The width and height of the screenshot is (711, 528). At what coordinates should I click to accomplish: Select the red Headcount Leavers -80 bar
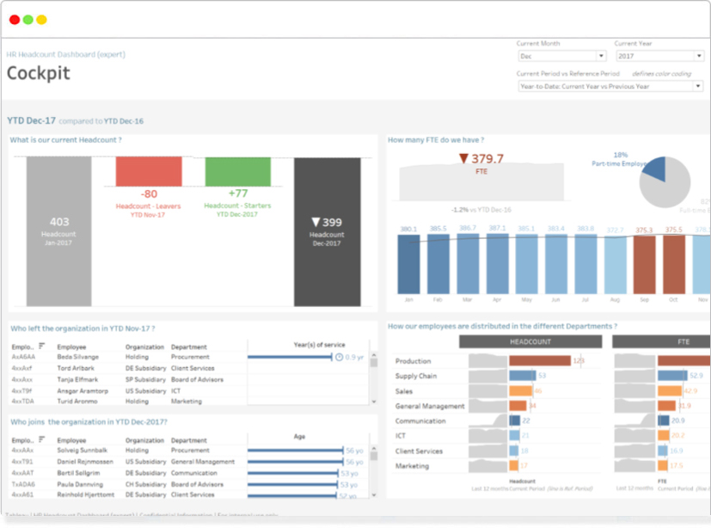149,171
